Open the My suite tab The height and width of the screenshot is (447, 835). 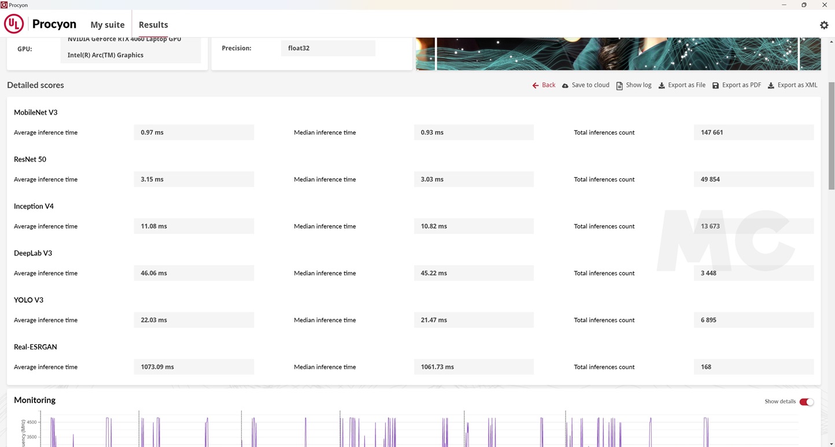tap(108, 25)
